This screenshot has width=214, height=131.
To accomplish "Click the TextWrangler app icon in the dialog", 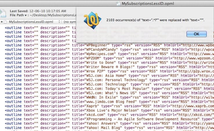I will click(93, 20).
